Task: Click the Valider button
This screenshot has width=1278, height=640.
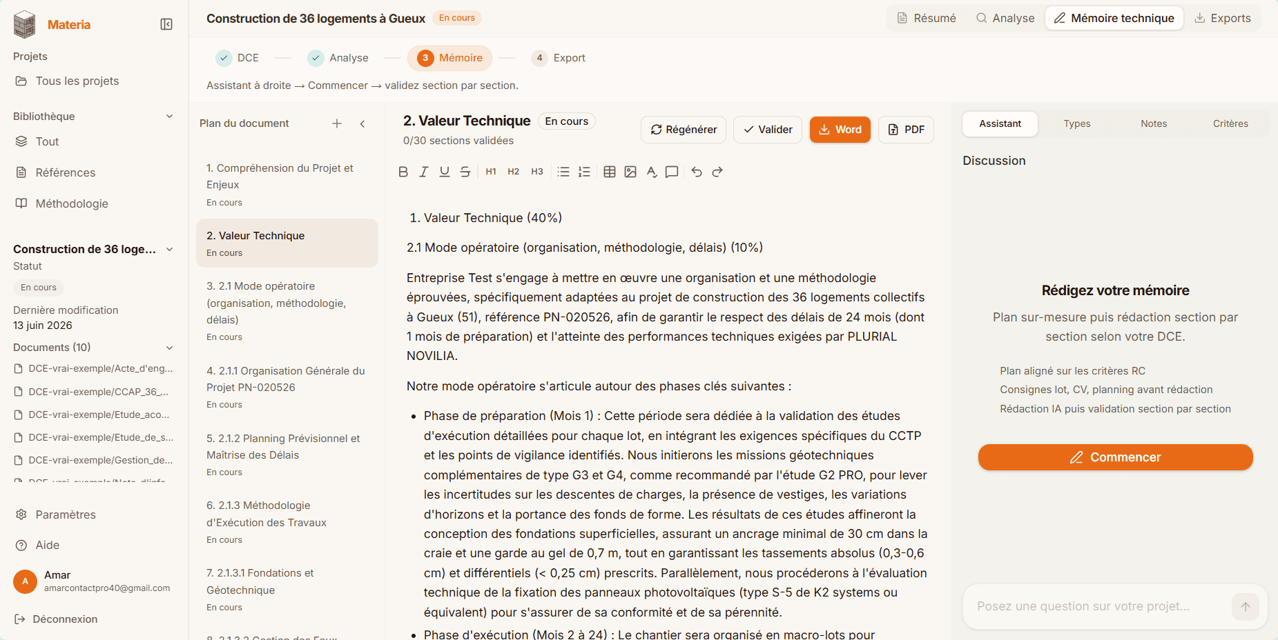Action: (768, 130)
